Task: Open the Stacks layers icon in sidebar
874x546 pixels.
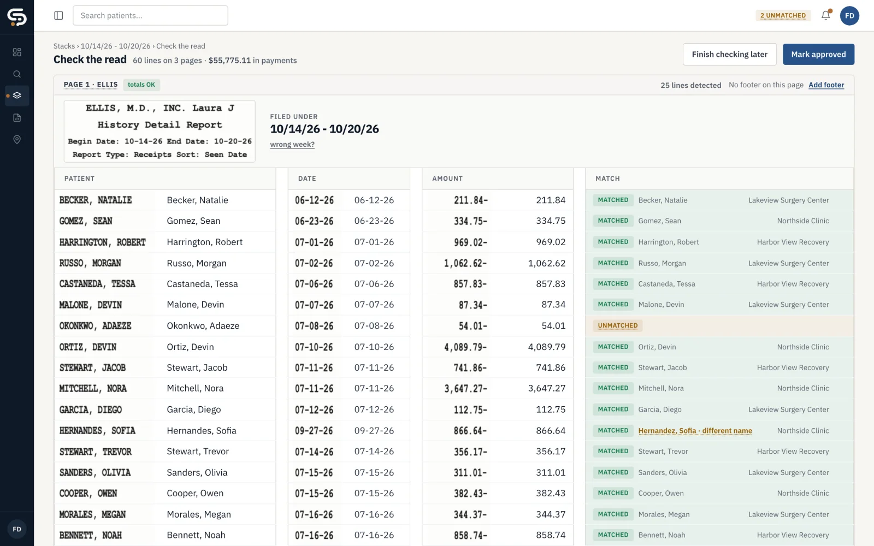Action: [x=17, y=96]
